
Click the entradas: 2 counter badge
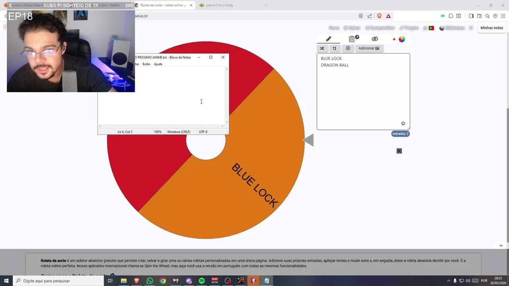tap(400, 134)
